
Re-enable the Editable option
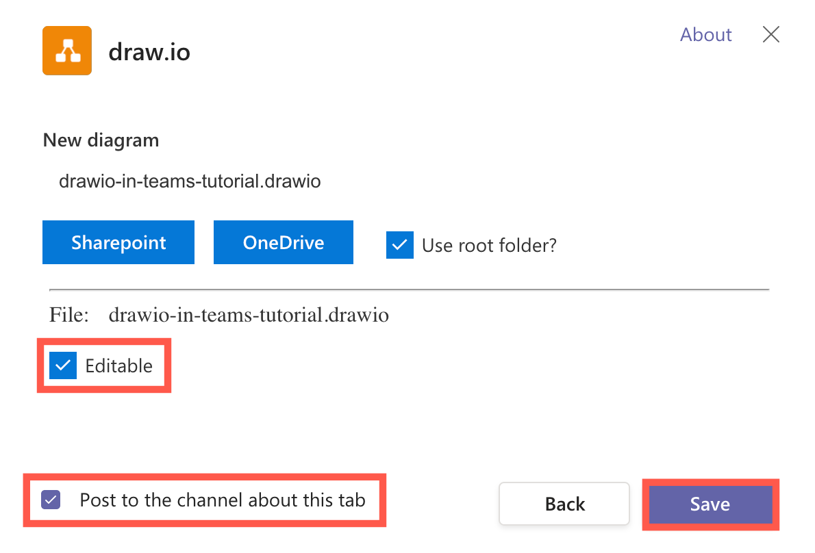62,365
